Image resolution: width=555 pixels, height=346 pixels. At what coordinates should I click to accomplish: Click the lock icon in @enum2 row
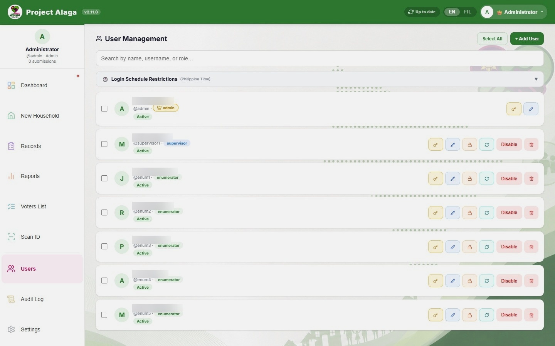tap(469, 213)
